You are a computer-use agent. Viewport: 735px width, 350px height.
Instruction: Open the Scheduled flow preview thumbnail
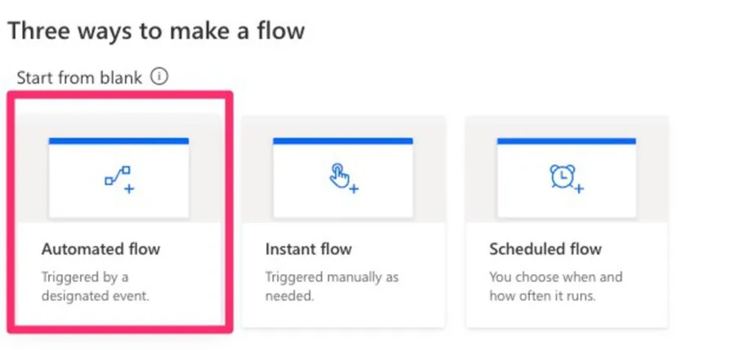click(566, 178)
